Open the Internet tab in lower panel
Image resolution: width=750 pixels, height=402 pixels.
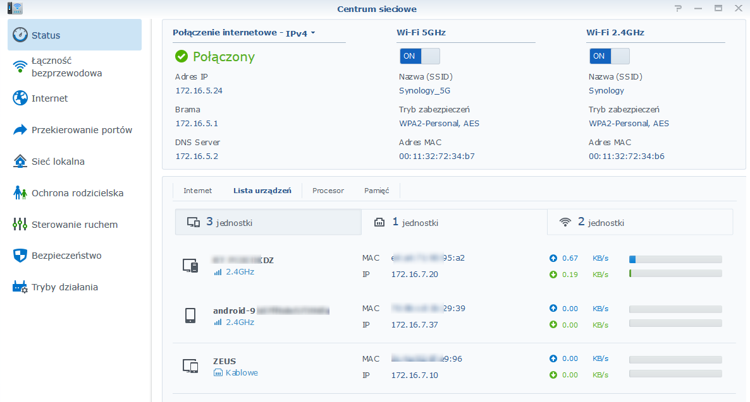click(x=197, y=191)
